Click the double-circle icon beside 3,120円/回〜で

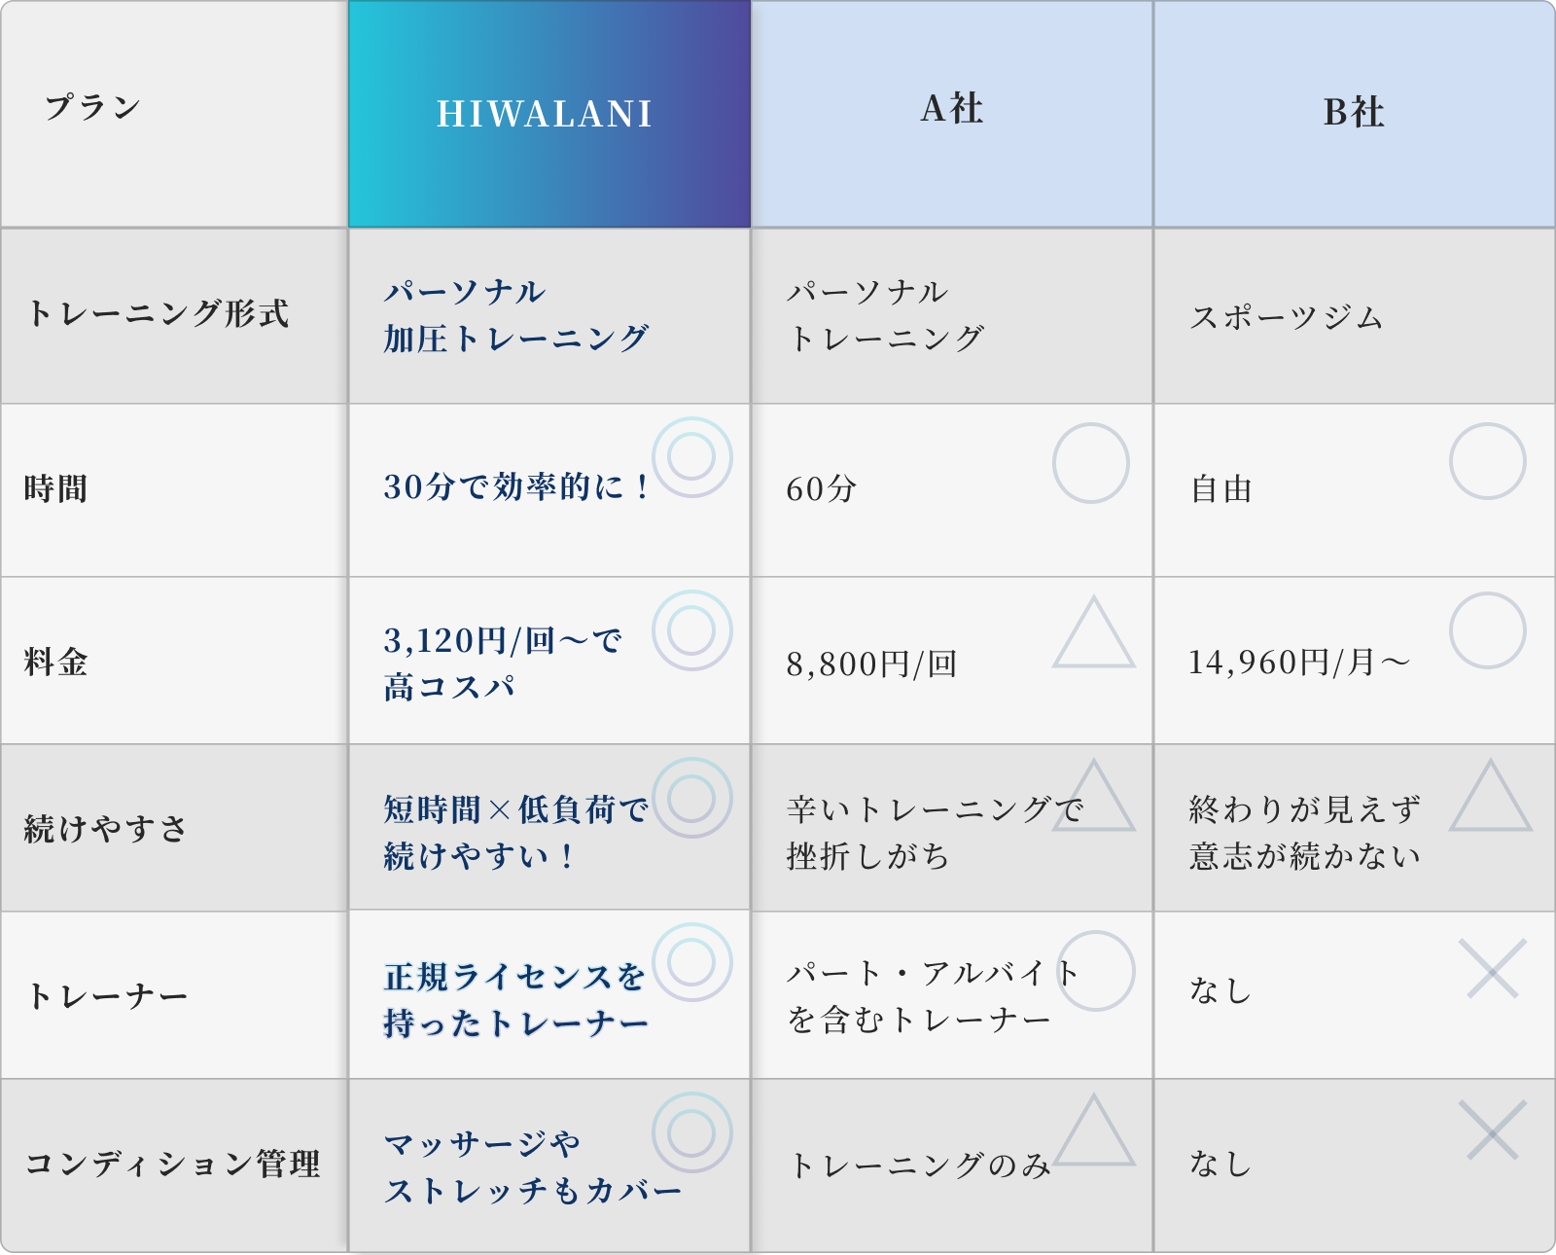tap(691, 630)
